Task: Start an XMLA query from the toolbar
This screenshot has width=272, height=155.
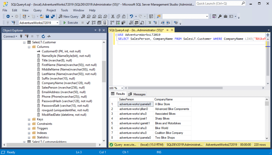Action: pos(100,16)
